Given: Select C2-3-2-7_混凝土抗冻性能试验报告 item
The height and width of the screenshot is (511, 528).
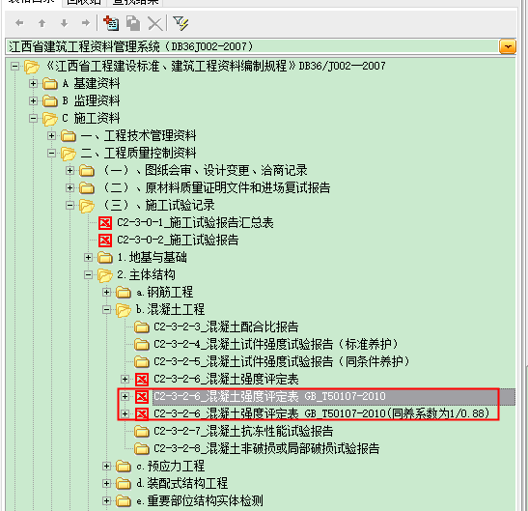Looking at the screenshot, I should [243, 431].
